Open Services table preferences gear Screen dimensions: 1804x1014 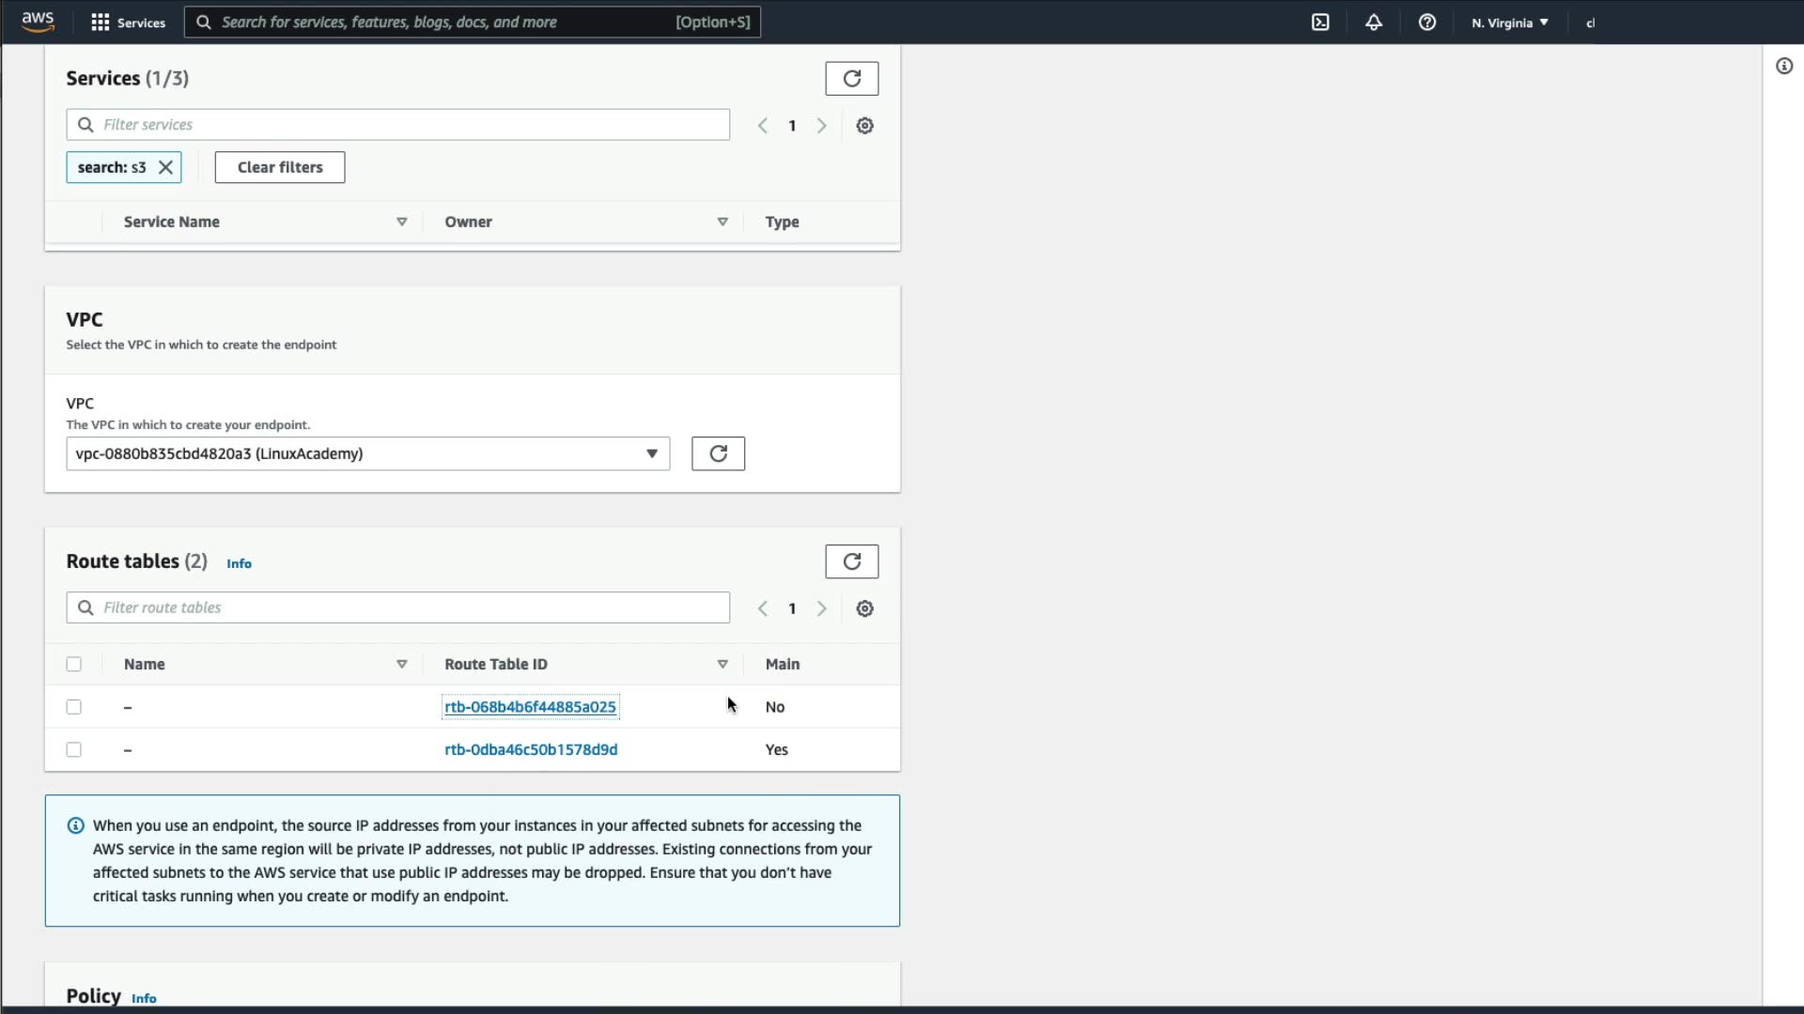(864, 126)
